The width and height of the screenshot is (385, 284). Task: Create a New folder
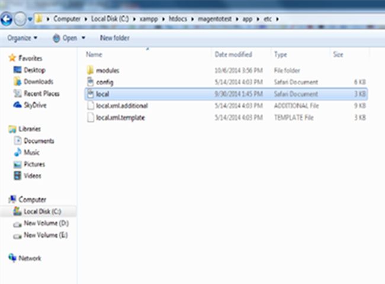point(115,38)
